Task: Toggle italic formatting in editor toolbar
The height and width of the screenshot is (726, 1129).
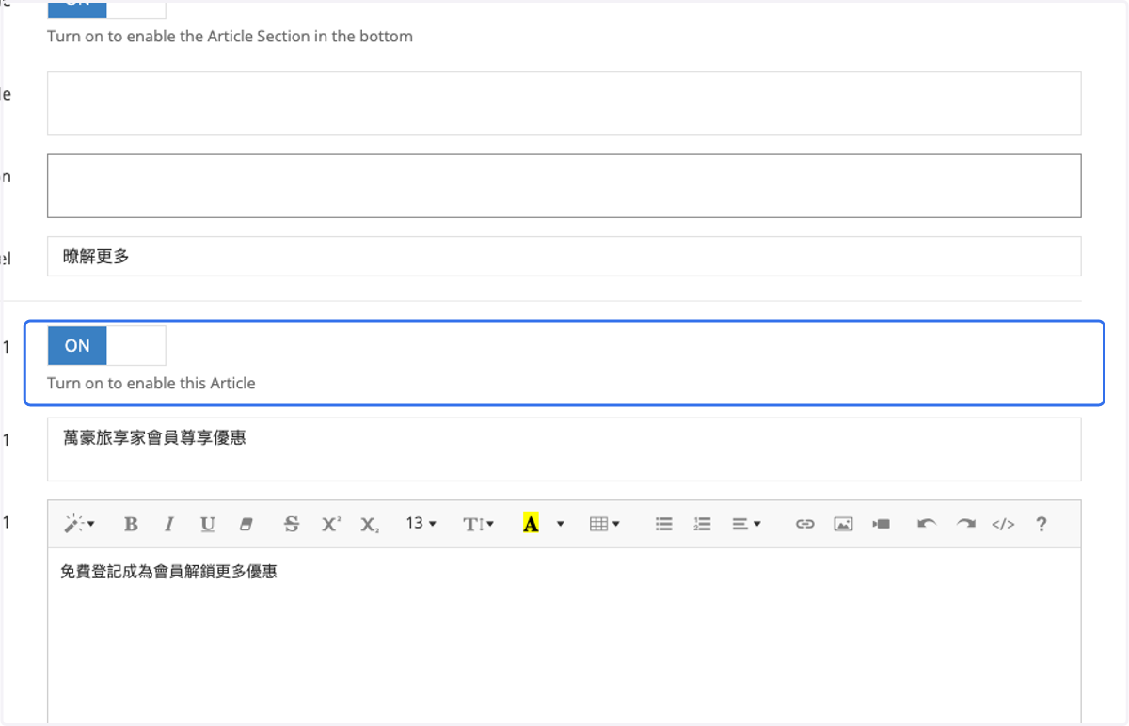Action: point(169,524)
